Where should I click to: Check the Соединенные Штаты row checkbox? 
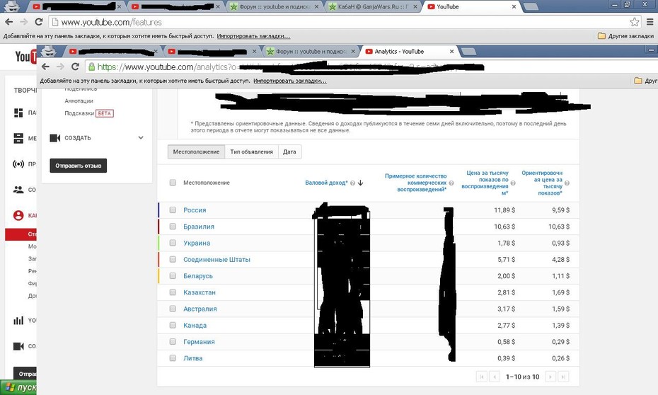coord(173,259)
